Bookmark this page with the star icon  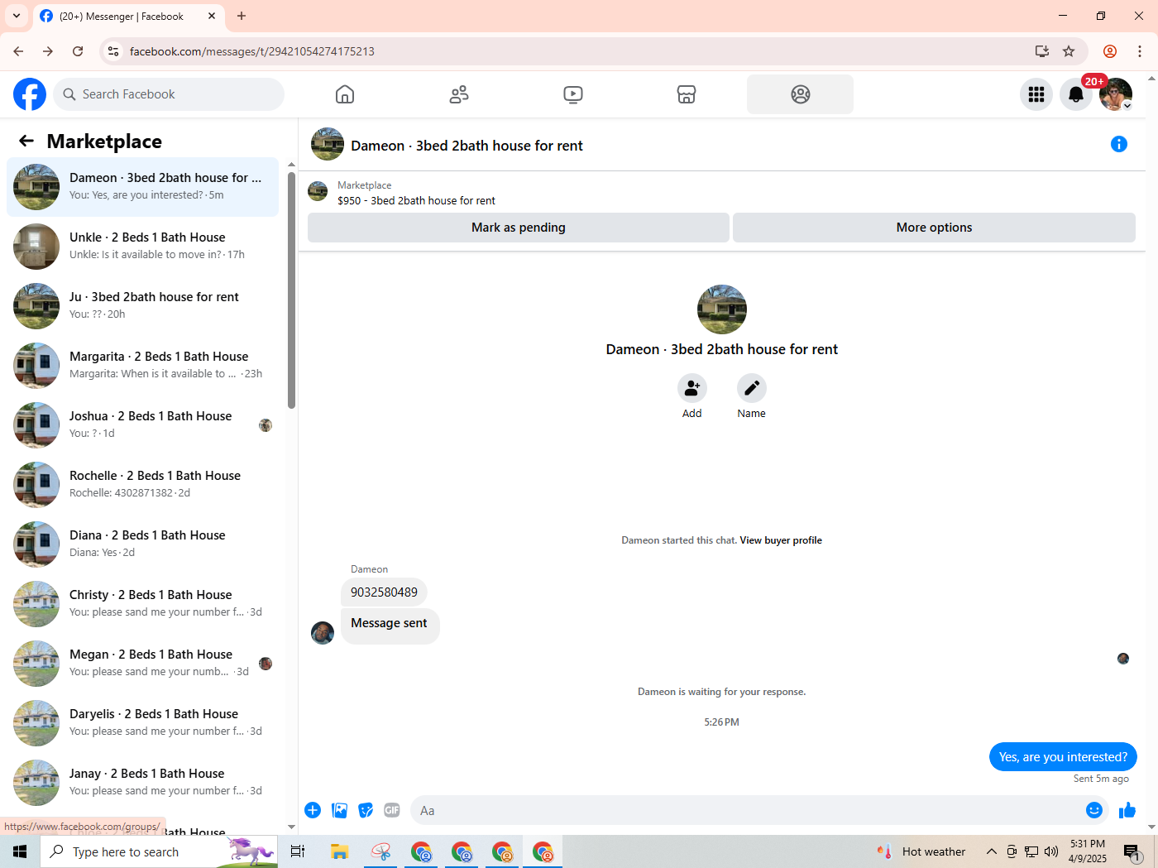pos(1069,51)
